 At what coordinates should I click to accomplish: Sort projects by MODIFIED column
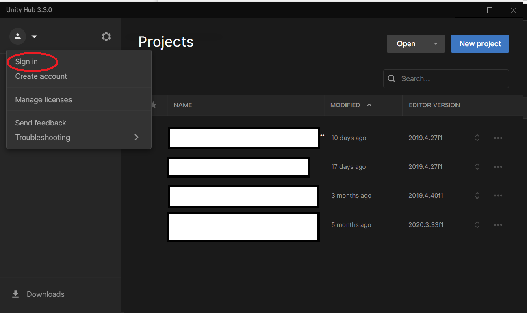pyautogui.click(x=345, y=105)
